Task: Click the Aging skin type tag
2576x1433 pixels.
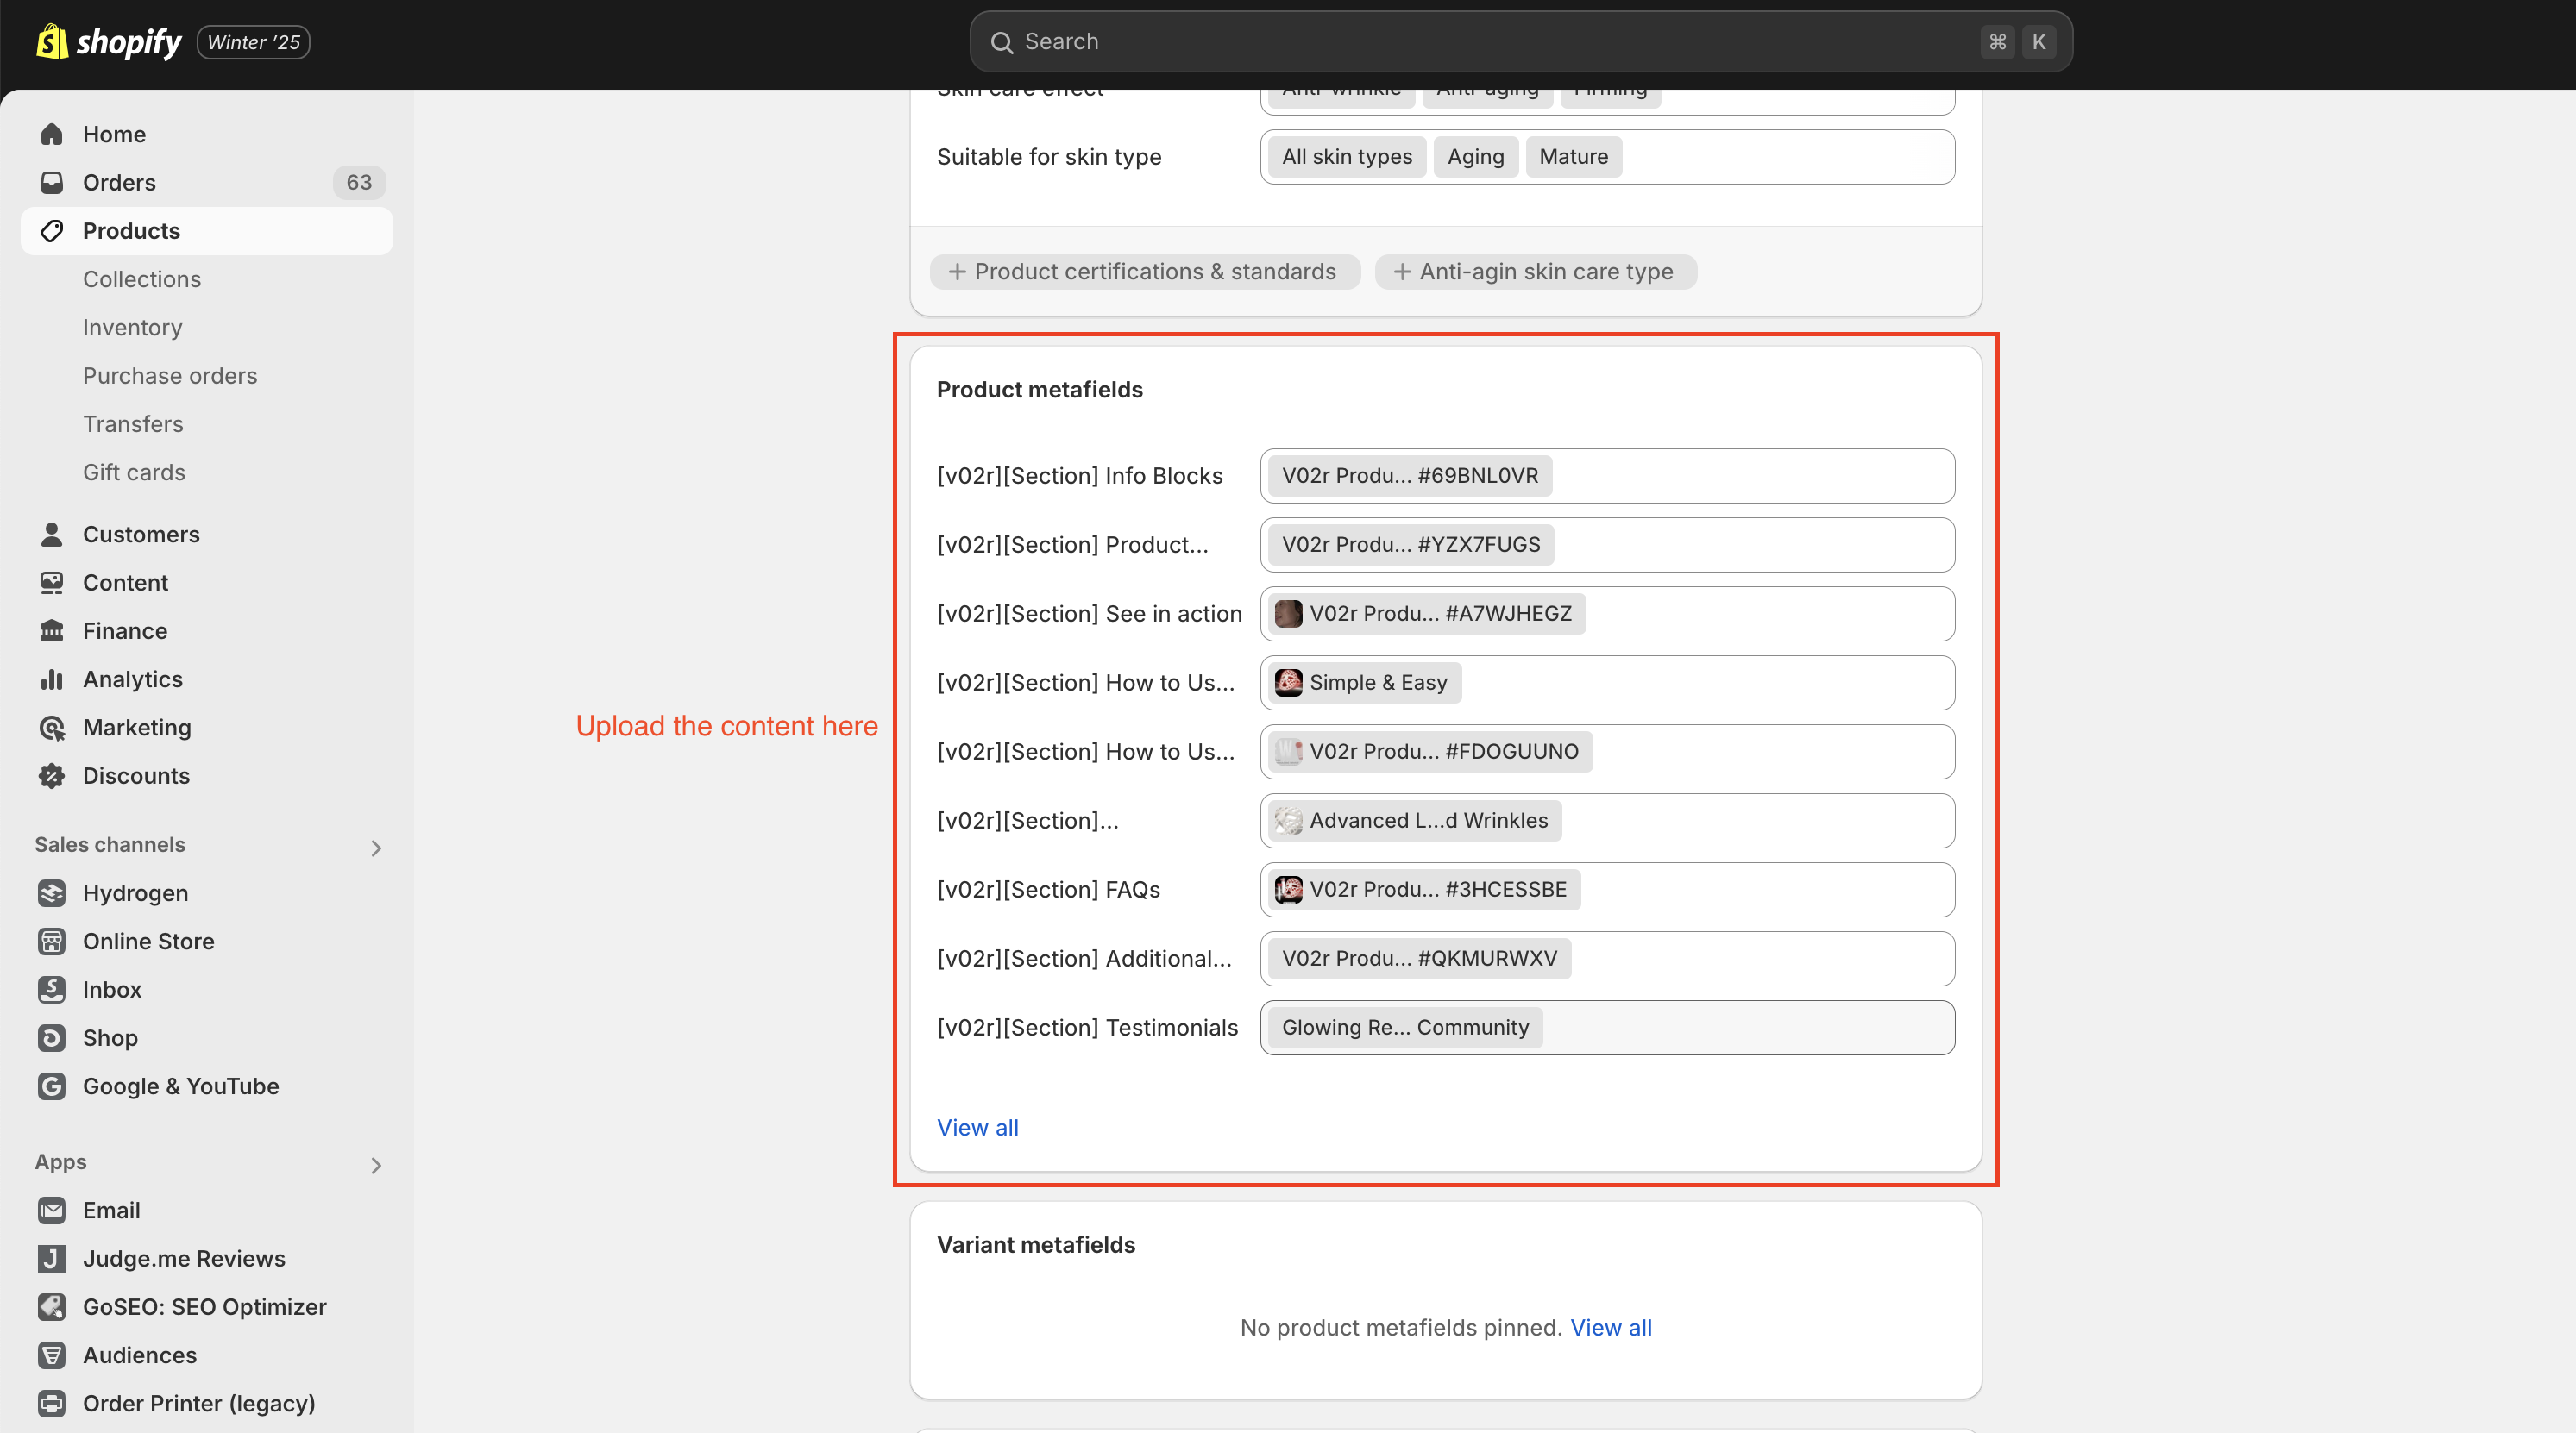Action: click(1475, 157)
